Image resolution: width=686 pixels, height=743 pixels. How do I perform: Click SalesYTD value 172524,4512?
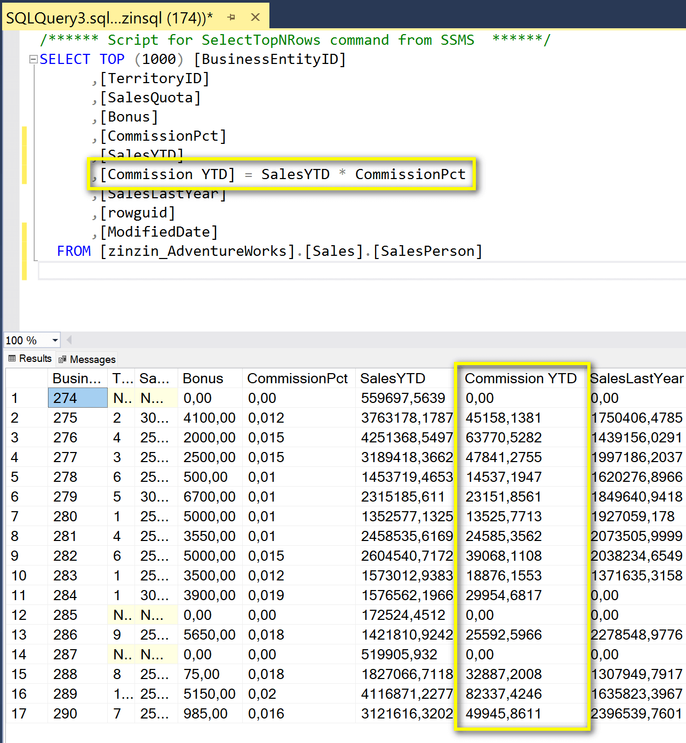(403, 615)
